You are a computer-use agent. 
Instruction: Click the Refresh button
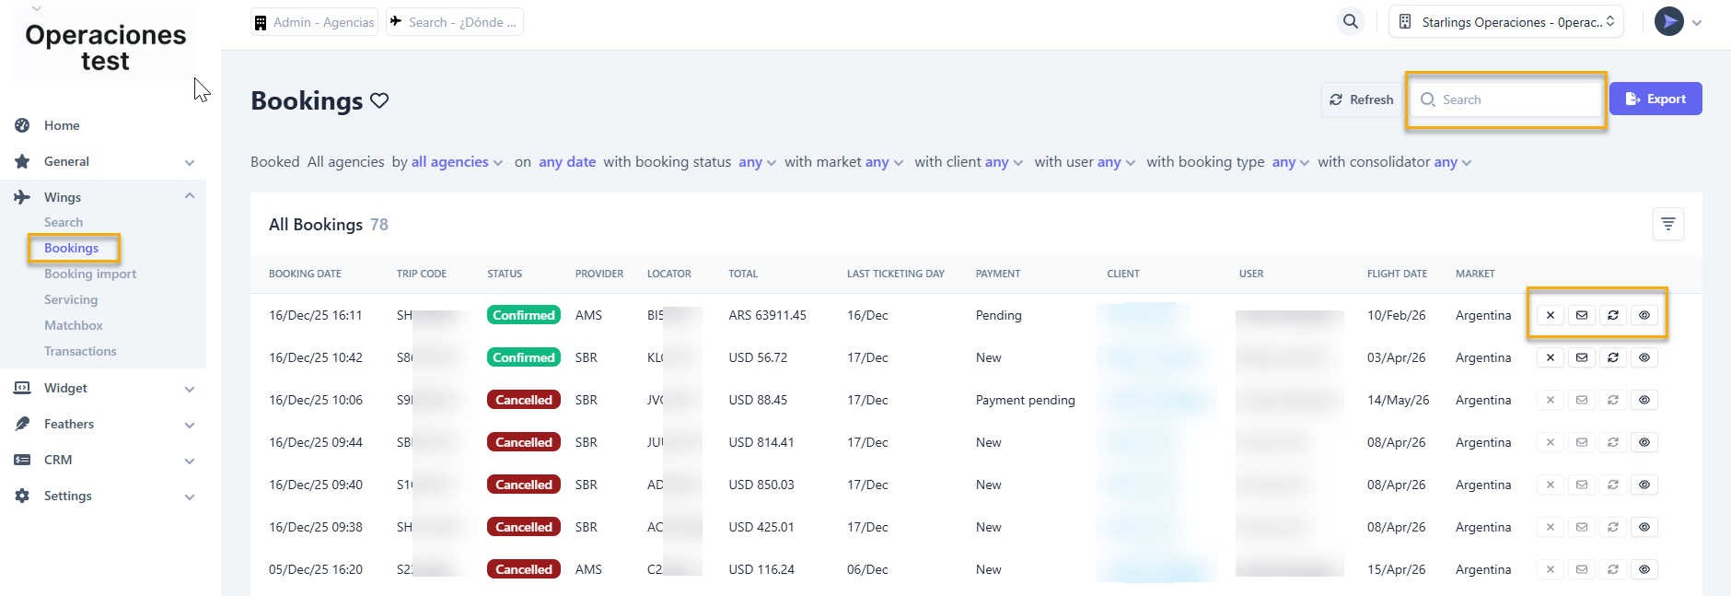[x=1361, y=99]
